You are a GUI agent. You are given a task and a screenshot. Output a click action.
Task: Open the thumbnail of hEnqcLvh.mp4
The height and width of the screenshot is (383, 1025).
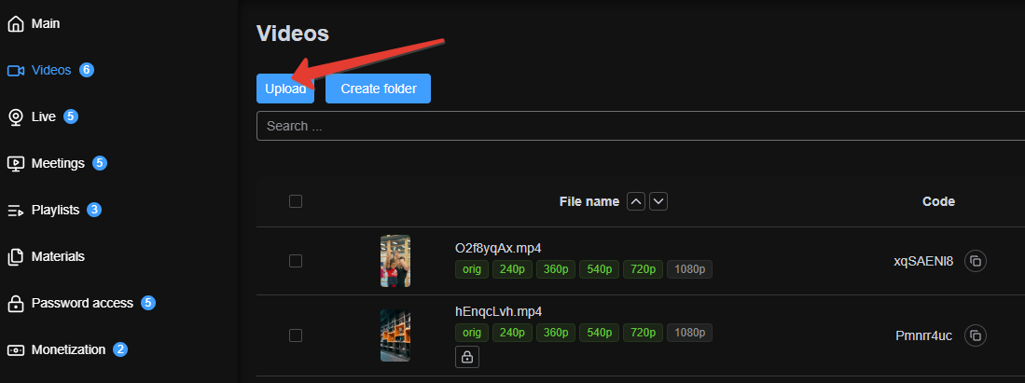(395, 335)
